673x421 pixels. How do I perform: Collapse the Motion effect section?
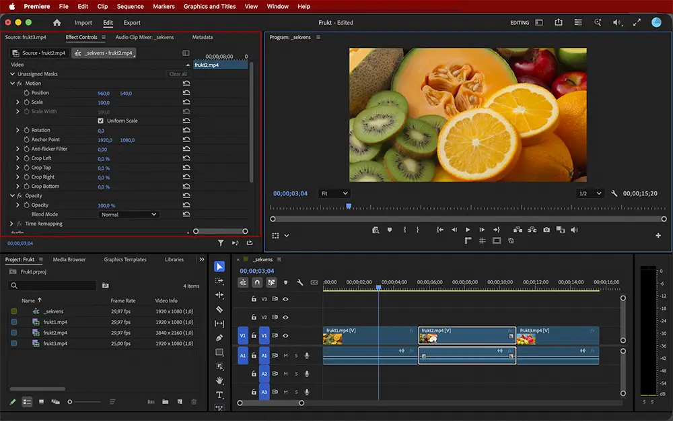(12, 84)
